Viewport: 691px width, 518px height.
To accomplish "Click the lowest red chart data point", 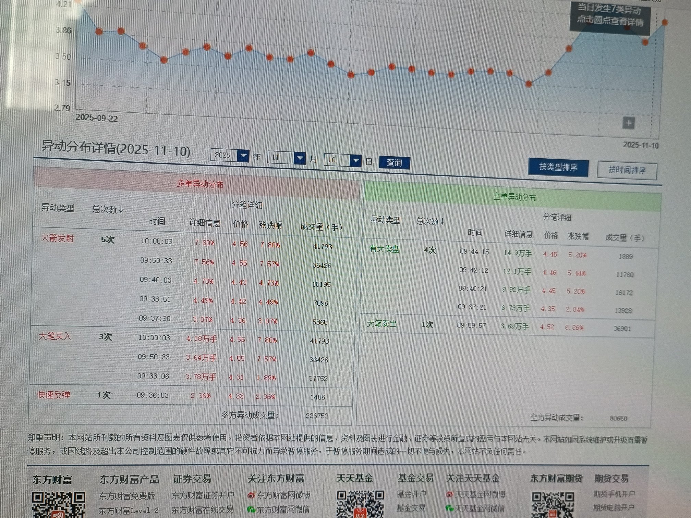I will (529, 84).
